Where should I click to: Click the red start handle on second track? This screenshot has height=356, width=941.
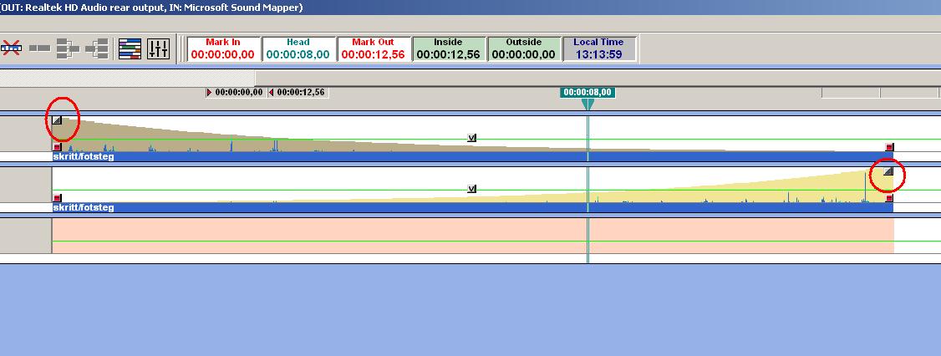pyautogui.click(x=58, y=198)
